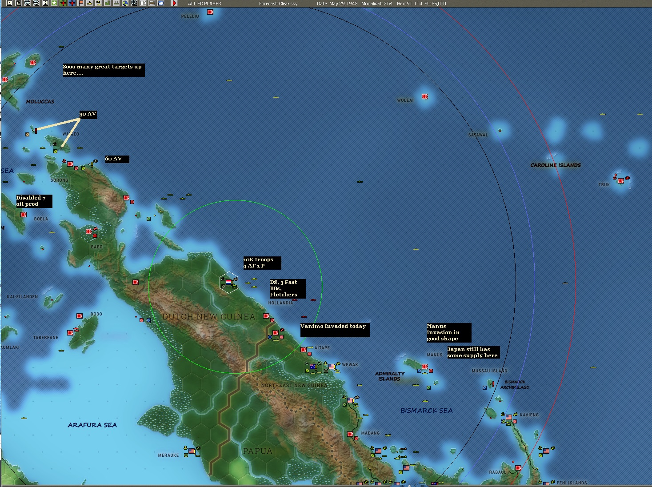Select the Australian flag unit near Wewak

(313, 367)
